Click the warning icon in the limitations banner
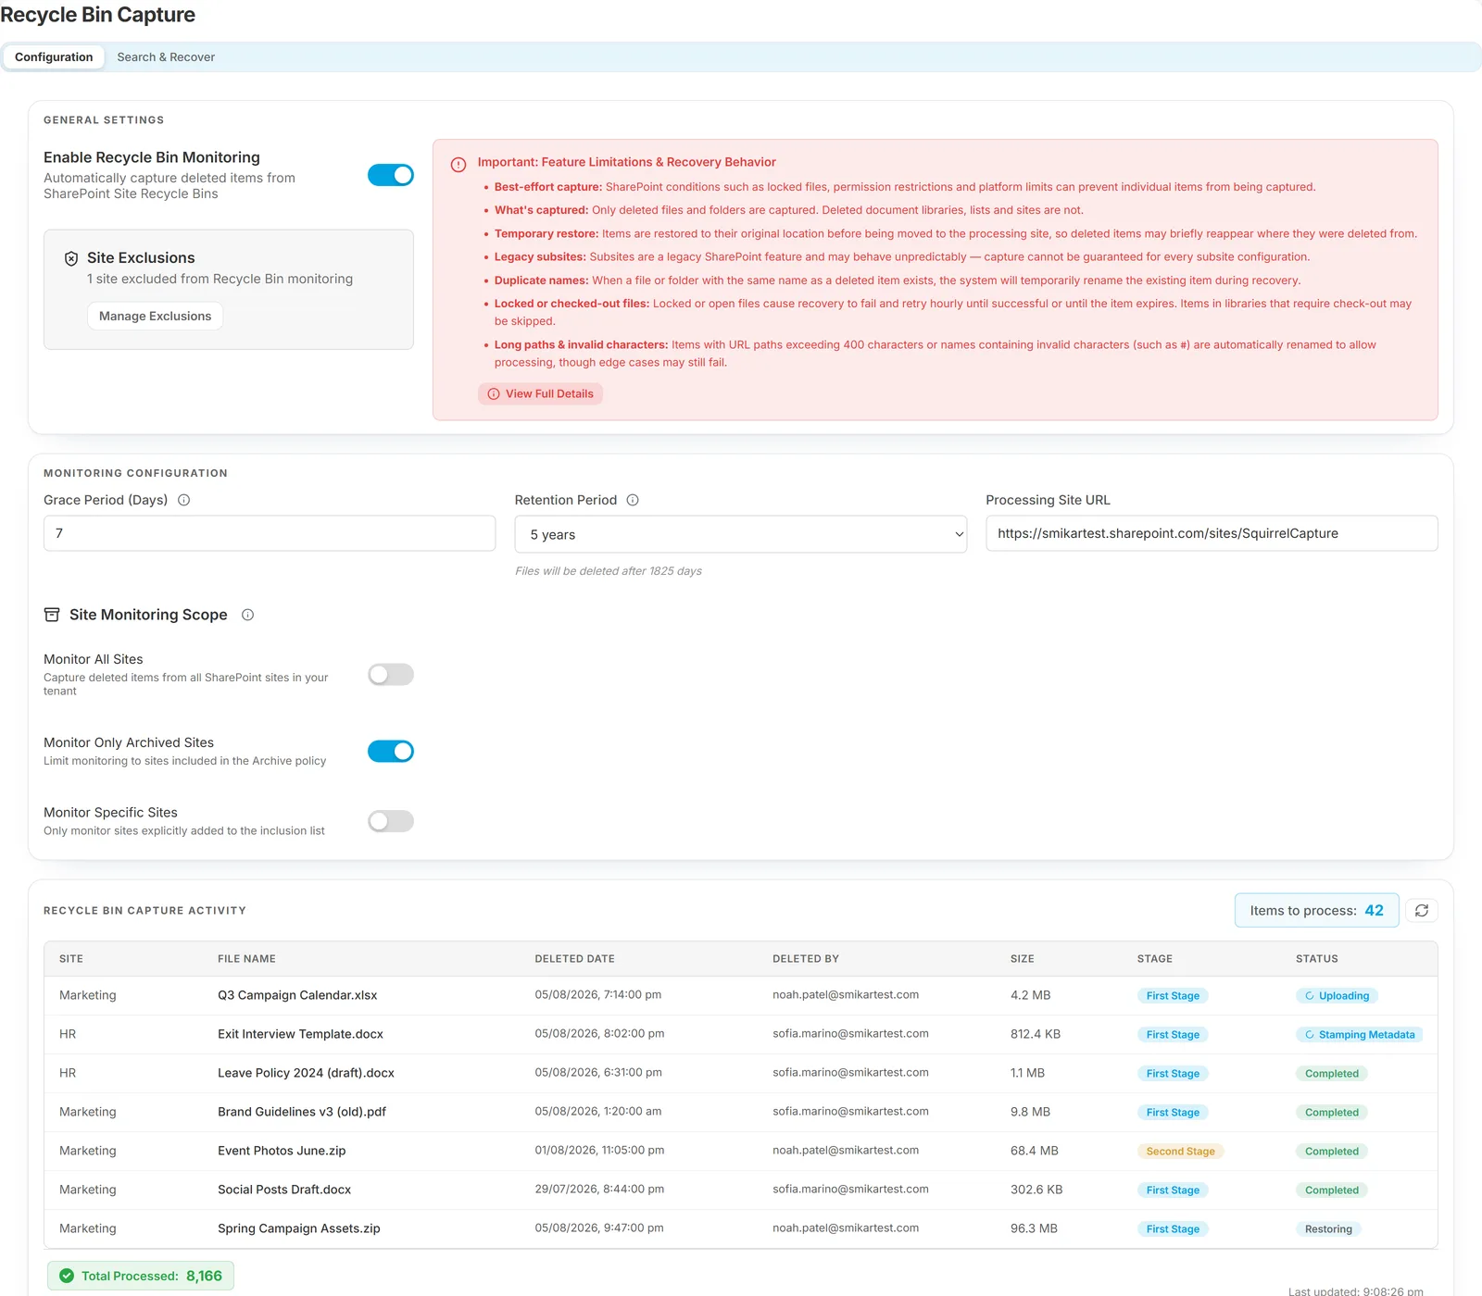This screenshot has height=1296, width=1482. (458, 165)
